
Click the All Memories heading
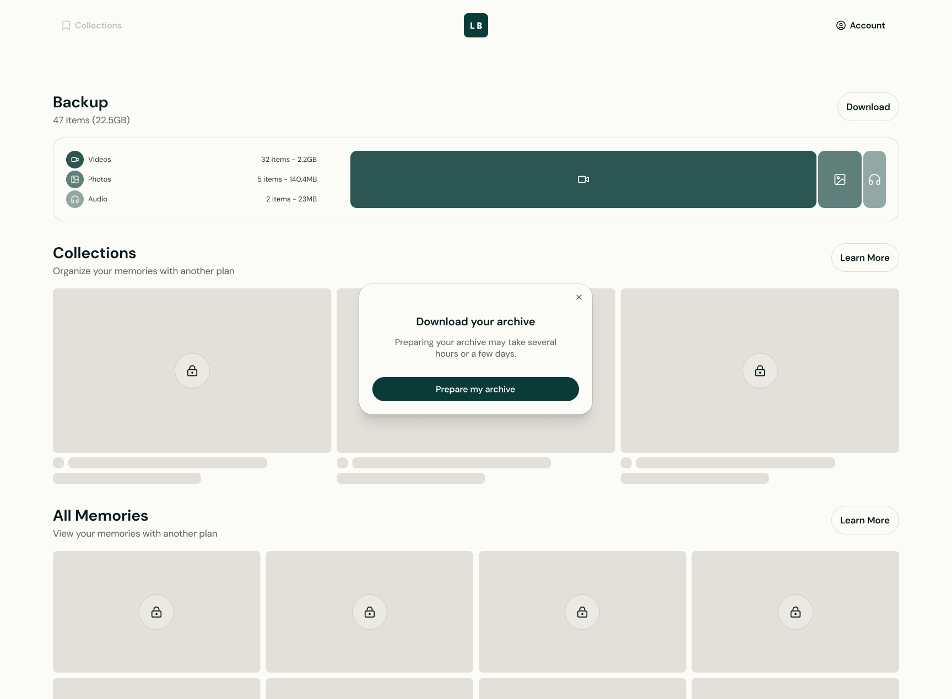pos(100,516)
